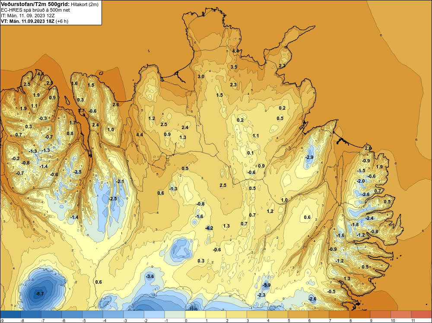This screenshot has height=323, width=432.
Task: Click the -2.1 temperature value
Action: [x=120, y=181]
